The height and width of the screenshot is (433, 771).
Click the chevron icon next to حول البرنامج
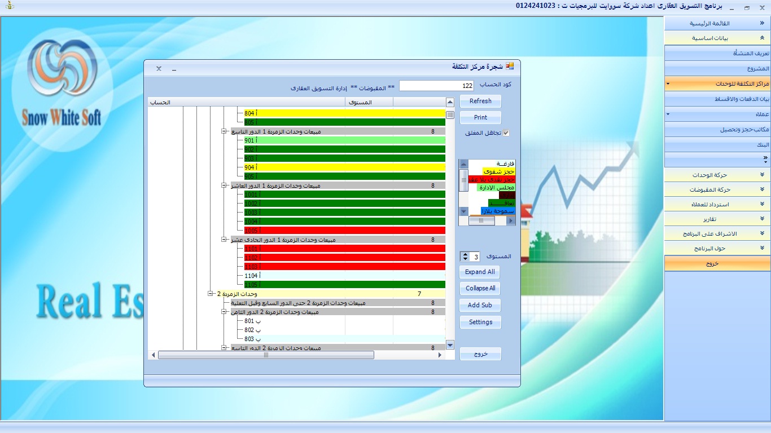[x=762, y=248]
